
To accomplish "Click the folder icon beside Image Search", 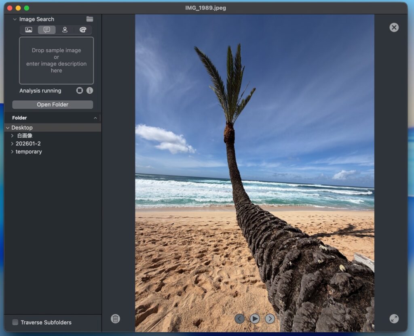I will (90, 19).
